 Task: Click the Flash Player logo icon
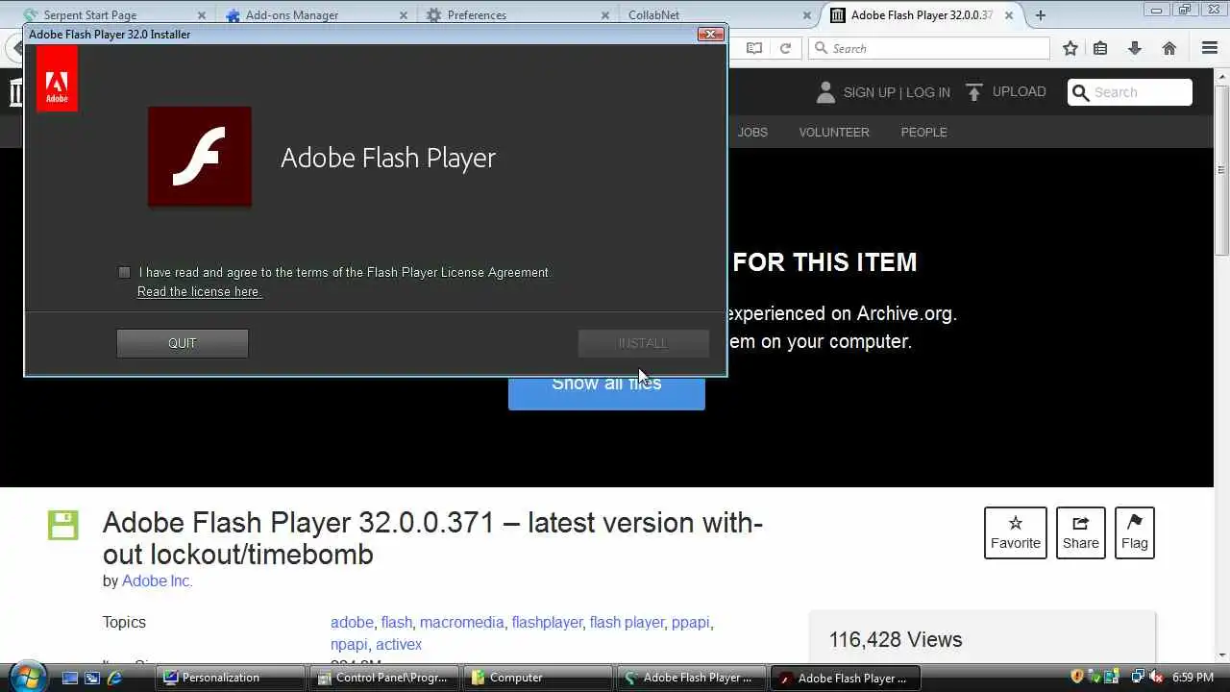tap(200, 157)
